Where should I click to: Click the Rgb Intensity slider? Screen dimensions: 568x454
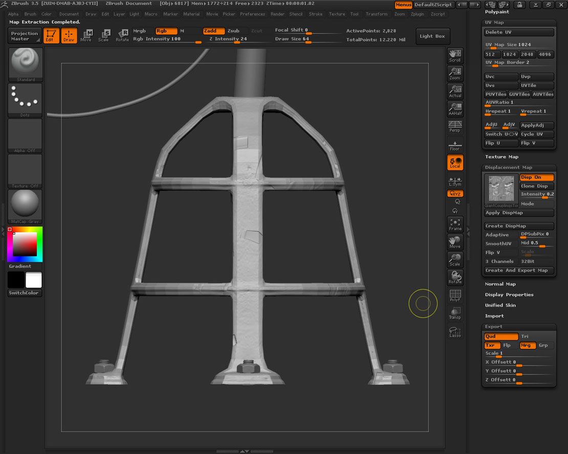tap(166, 39)
